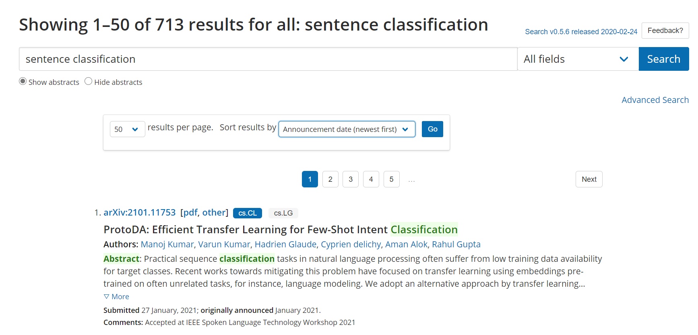Open the Advanced Search link

655,100
